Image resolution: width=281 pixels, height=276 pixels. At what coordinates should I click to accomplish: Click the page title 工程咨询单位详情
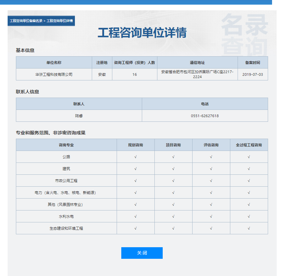click(x=142, y=32)
